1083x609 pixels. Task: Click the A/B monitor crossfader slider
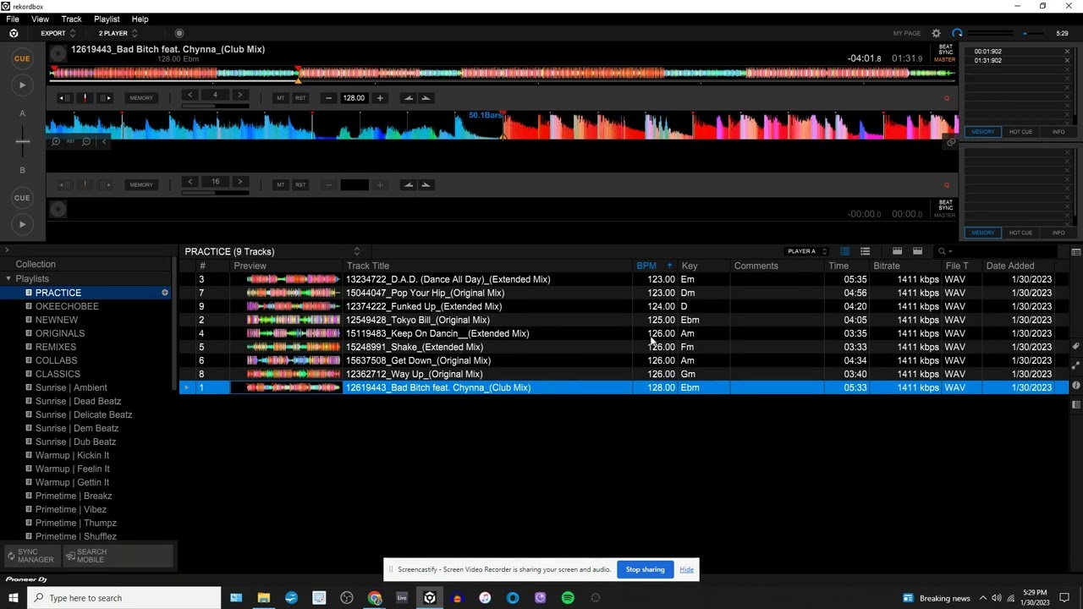tap(23, 141)
